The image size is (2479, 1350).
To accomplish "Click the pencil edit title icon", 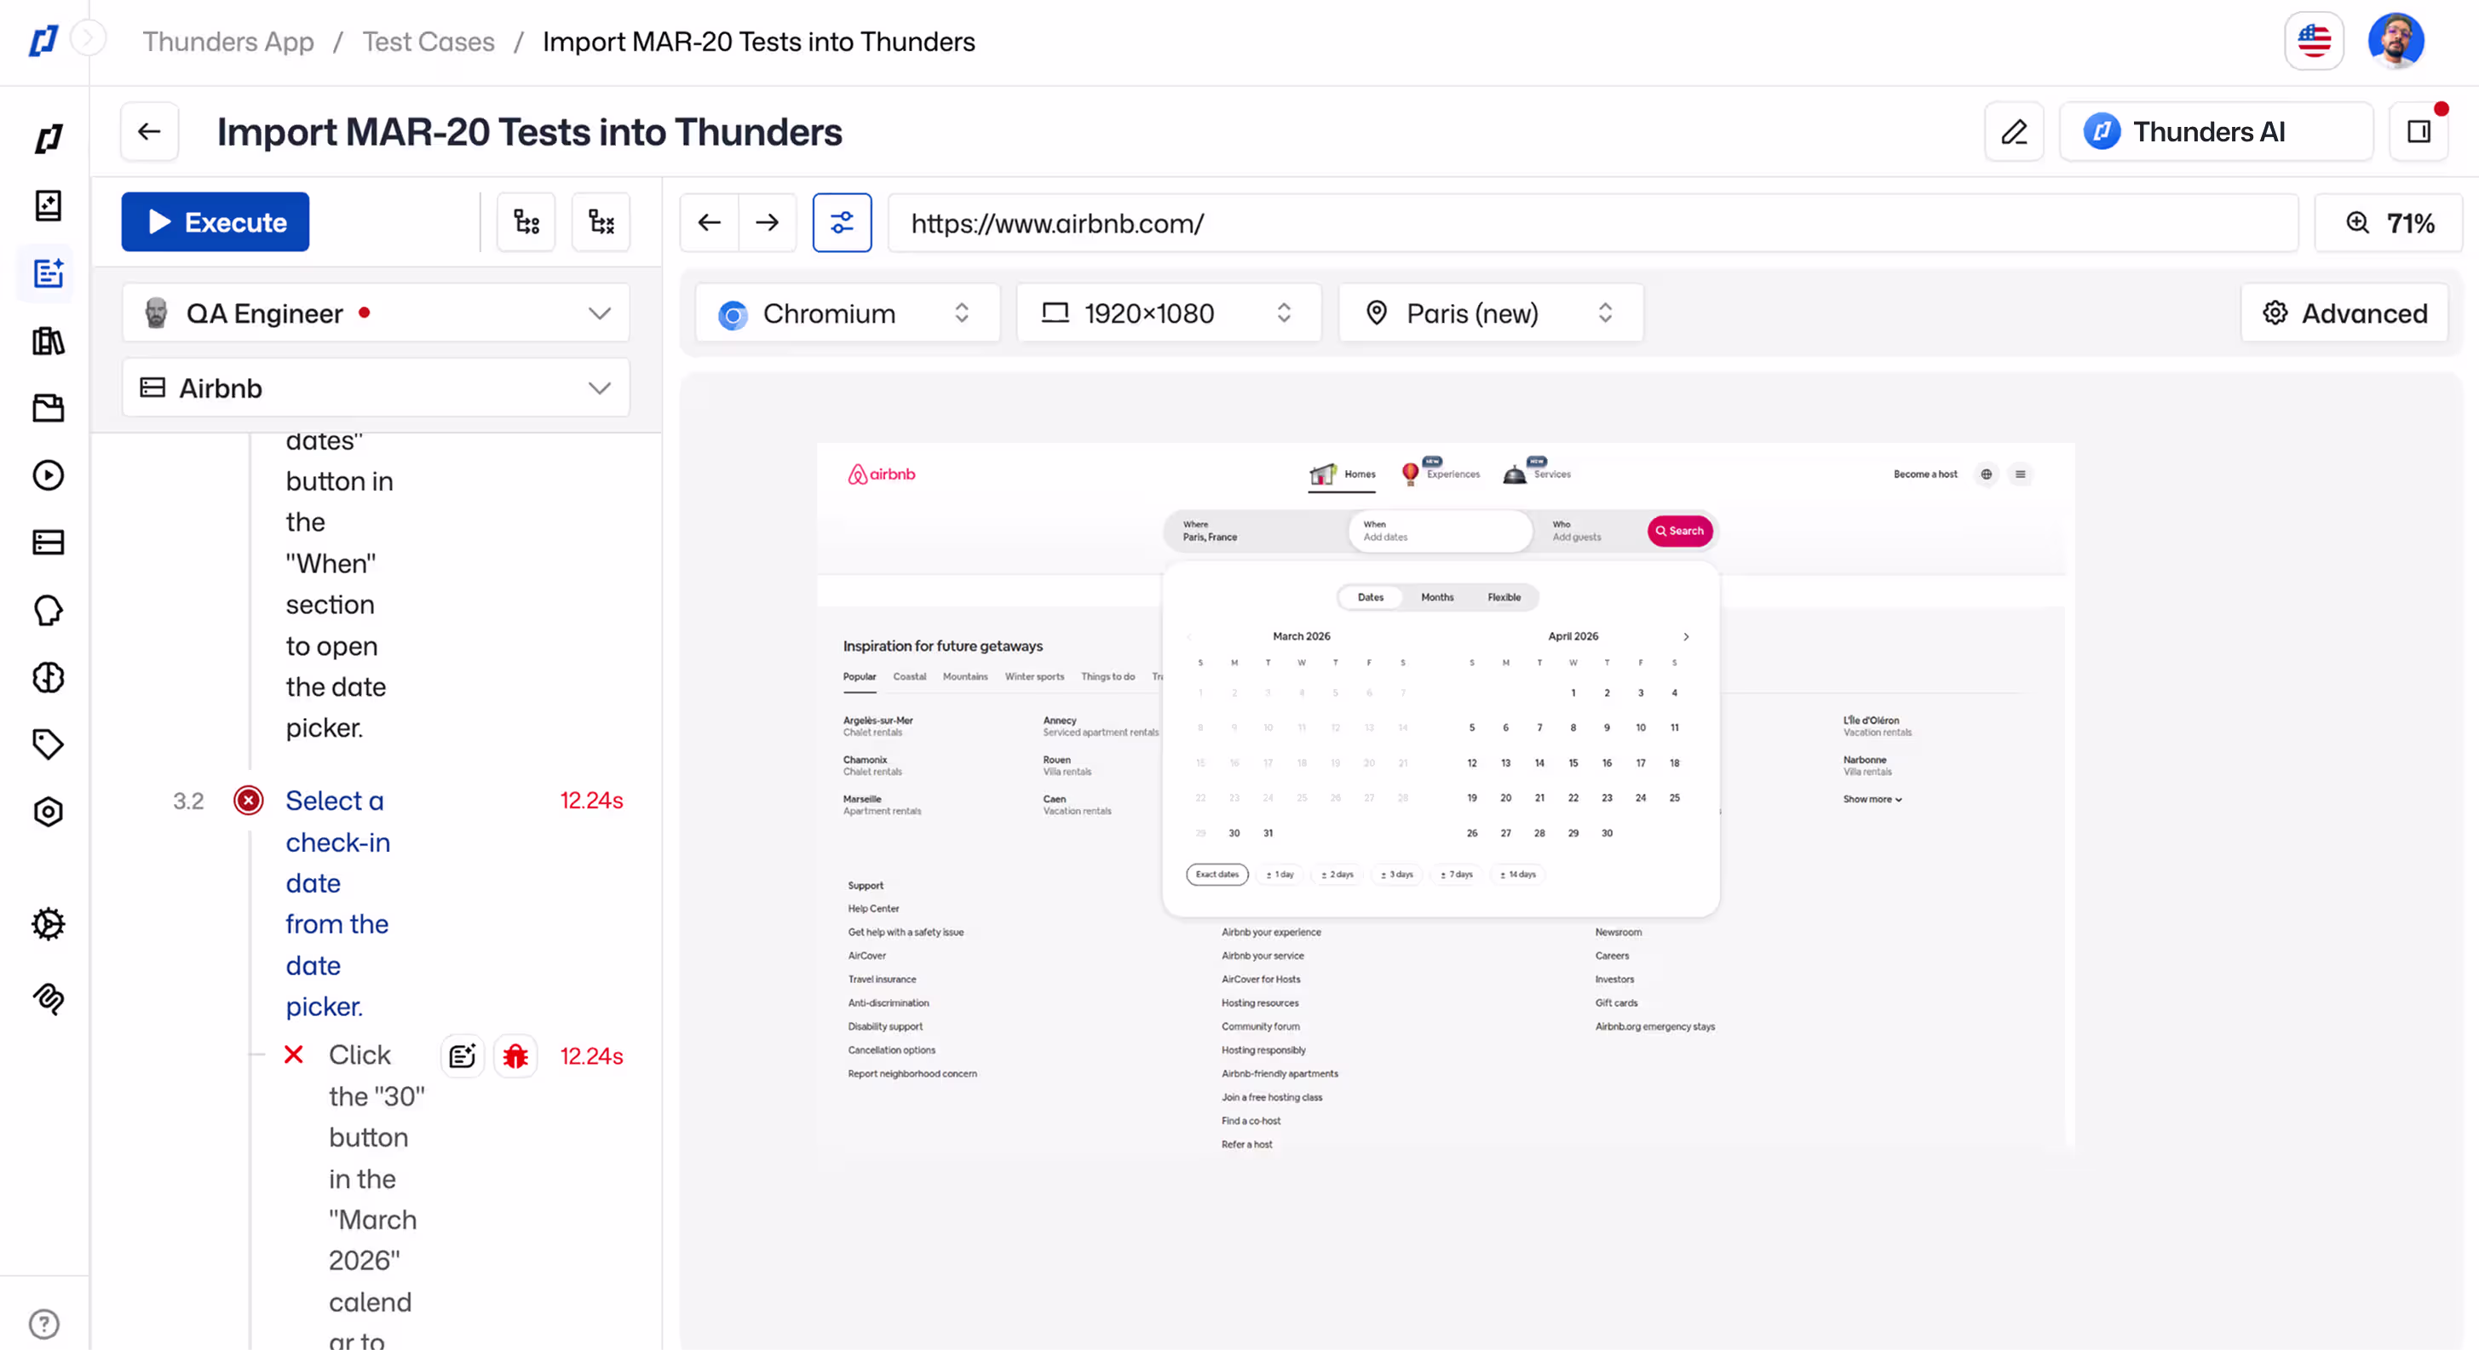I will point(2014,132).
